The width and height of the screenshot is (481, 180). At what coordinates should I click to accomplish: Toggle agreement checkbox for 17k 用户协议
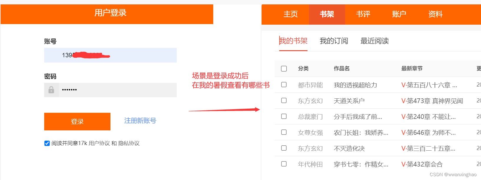pos(47,143)
